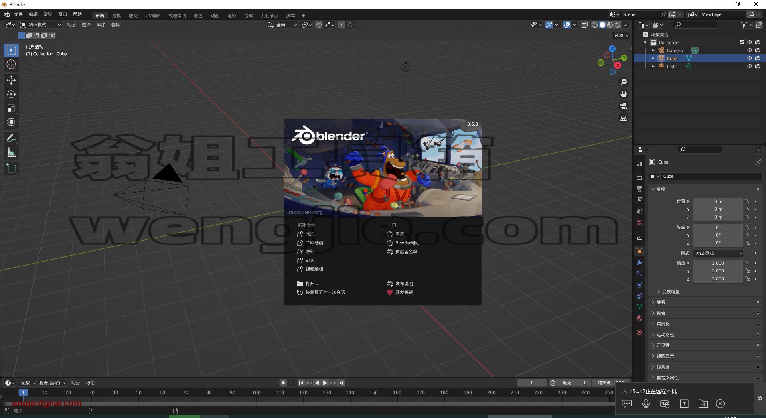Screen dimensions: 766x418
Task: Open transform orientation dropdown 全局
Action: tap(282, 25)
